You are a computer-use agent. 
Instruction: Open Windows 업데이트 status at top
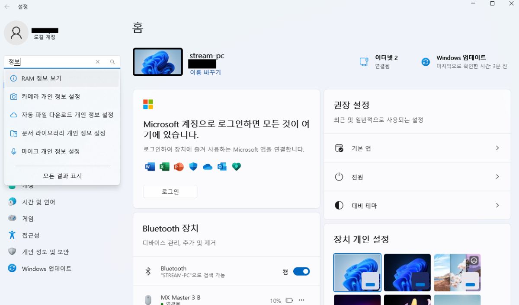point(464,62)
